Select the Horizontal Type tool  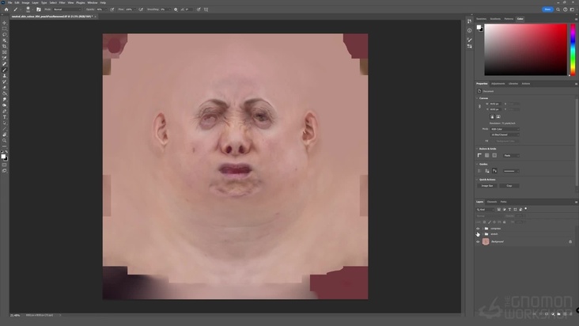(x=5, y=117)
